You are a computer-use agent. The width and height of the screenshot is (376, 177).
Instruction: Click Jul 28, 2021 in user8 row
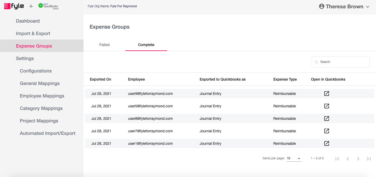(101, 119)
